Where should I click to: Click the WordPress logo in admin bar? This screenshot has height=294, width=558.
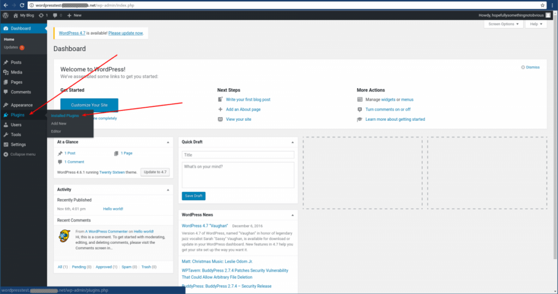tap(5, 15)
